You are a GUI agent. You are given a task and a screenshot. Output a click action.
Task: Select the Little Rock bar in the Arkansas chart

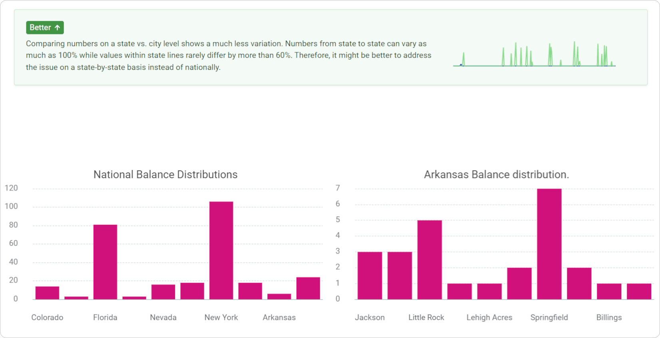(429, 260)
